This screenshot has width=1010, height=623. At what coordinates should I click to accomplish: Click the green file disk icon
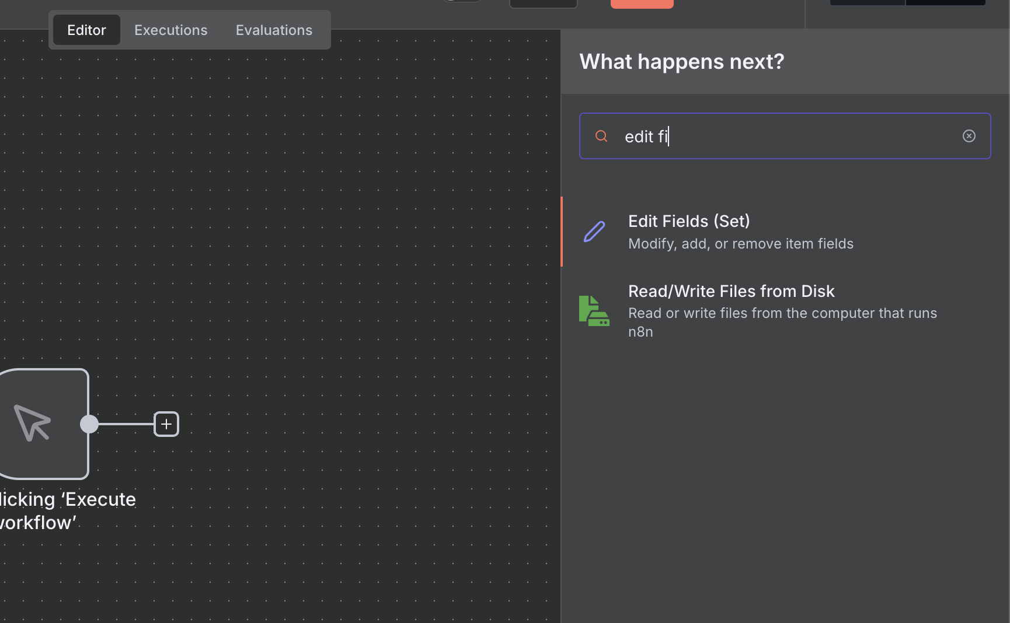(x=594, y=311)
